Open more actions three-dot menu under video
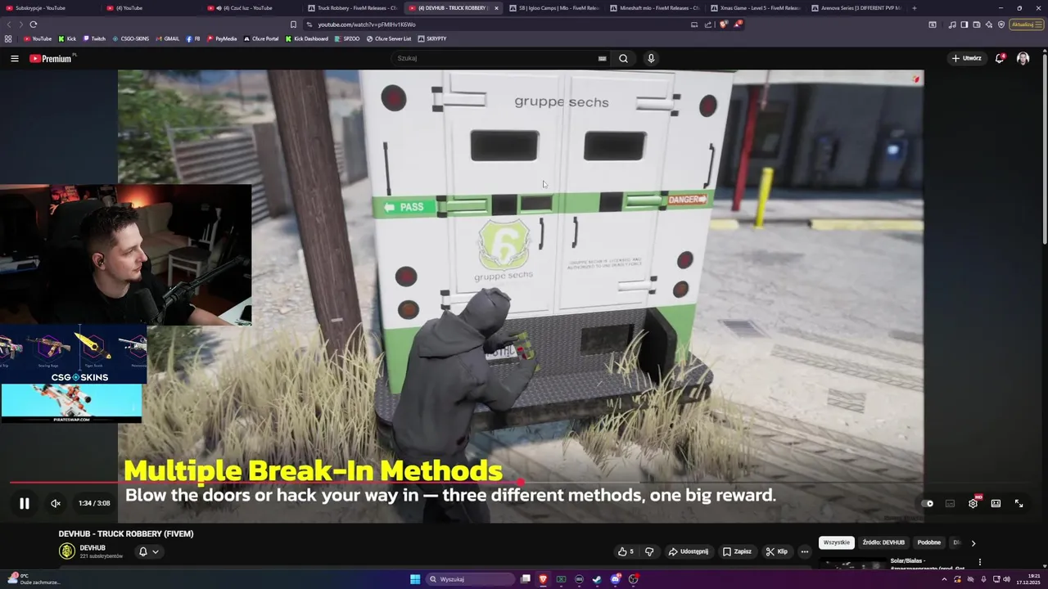 tap(804, 551)
